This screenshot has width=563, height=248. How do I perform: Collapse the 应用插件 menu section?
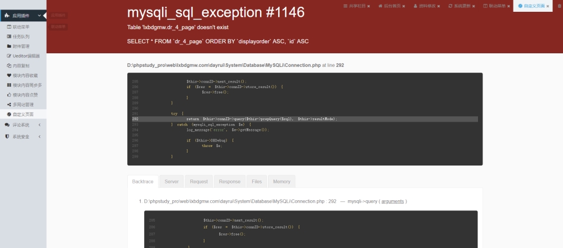pos(23,16)
